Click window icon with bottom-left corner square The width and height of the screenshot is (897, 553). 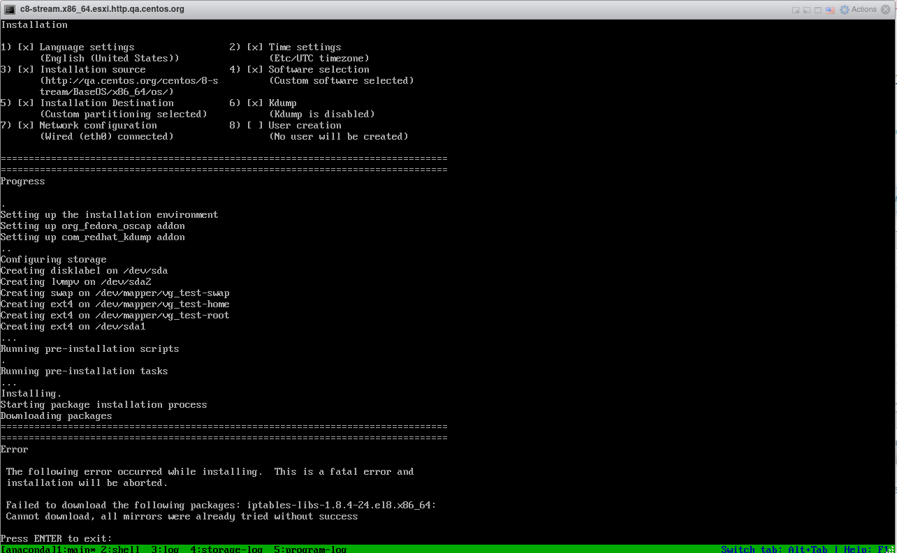pos(807,10)
